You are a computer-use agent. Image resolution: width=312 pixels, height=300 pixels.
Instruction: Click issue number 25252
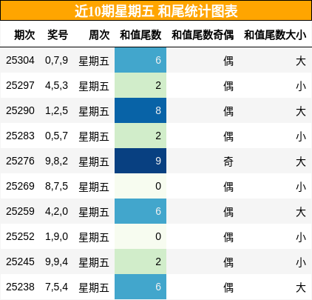click(x=20, y=236)
